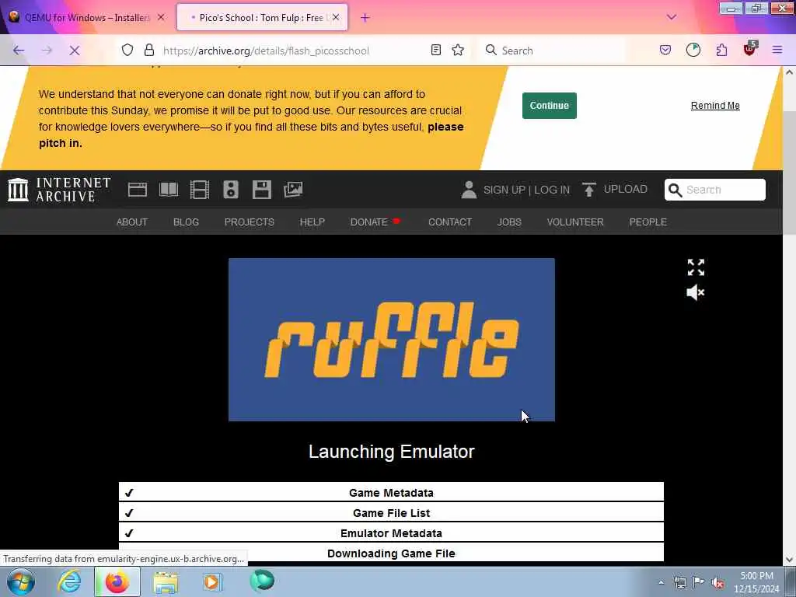Open the Video film strip icon
This screenshot has height=597, width=796.
pos(200,190)
